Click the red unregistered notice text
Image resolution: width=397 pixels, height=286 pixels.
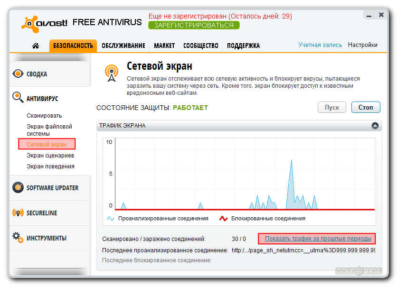(220, 16)
